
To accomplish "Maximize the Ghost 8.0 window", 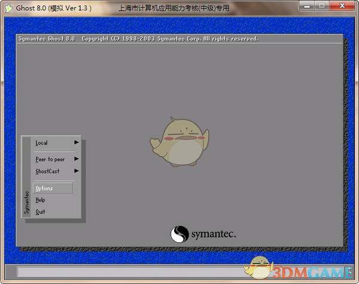I will (324, 7).
